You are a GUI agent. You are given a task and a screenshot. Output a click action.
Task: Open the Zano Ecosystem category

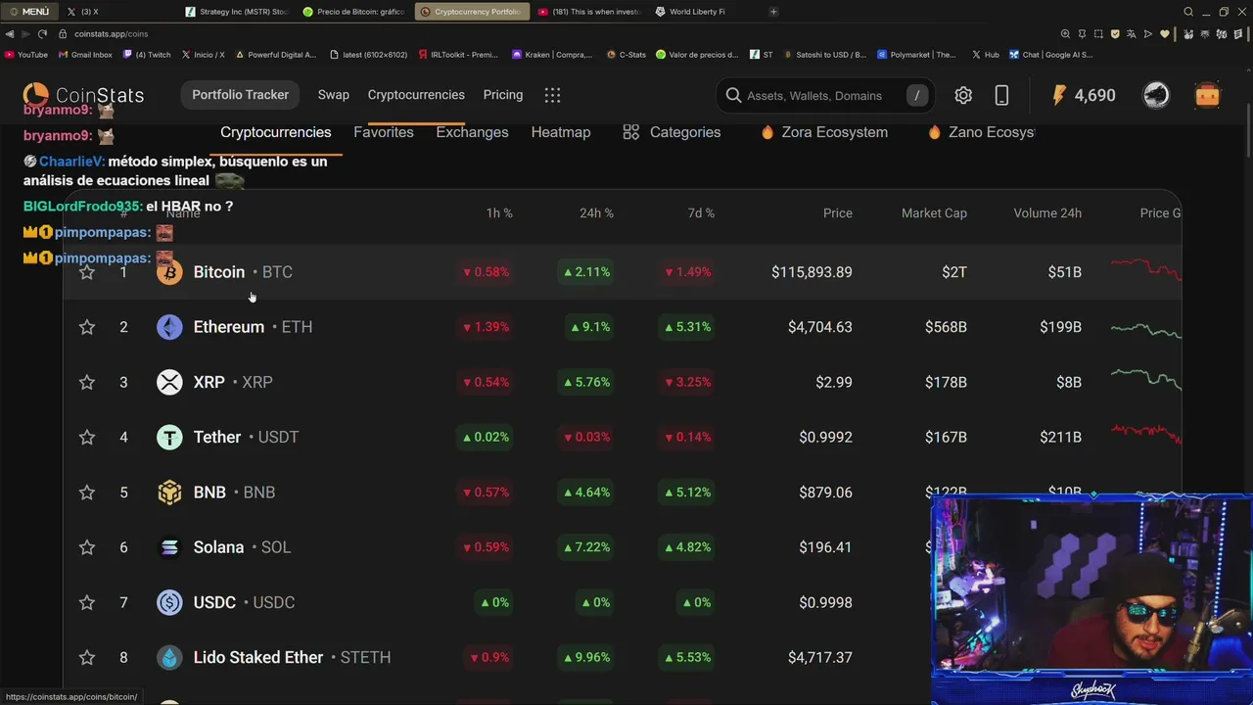[x=982, y=132]
